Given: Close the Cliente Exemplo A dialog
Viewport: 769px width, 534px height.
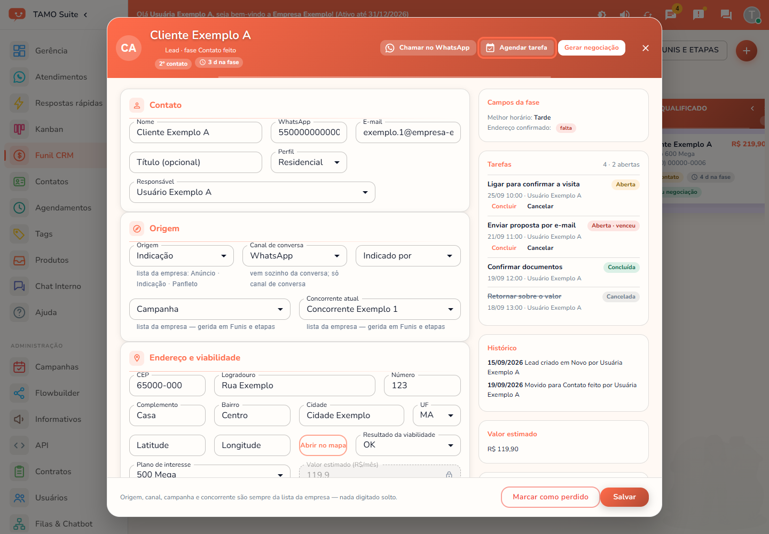Looking at the screenshot, I should tap(646, 48).
